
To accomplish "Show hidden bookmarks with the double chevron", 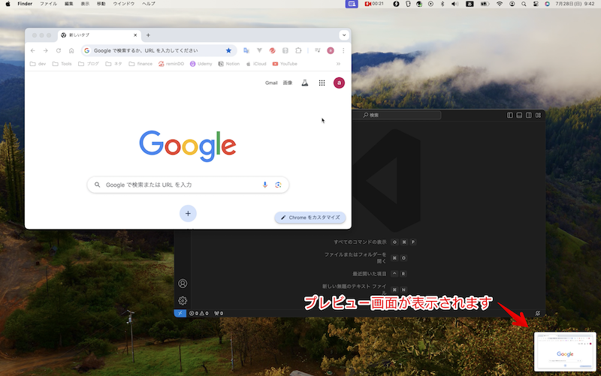I will [x=338, y=64].
